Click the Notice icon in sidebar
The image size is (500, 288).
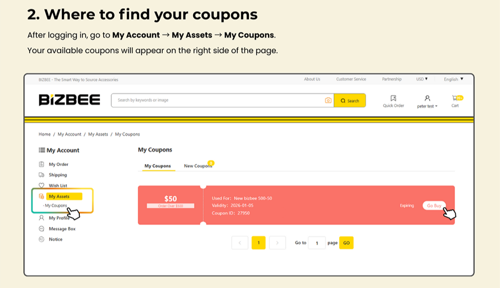[41, 239]
